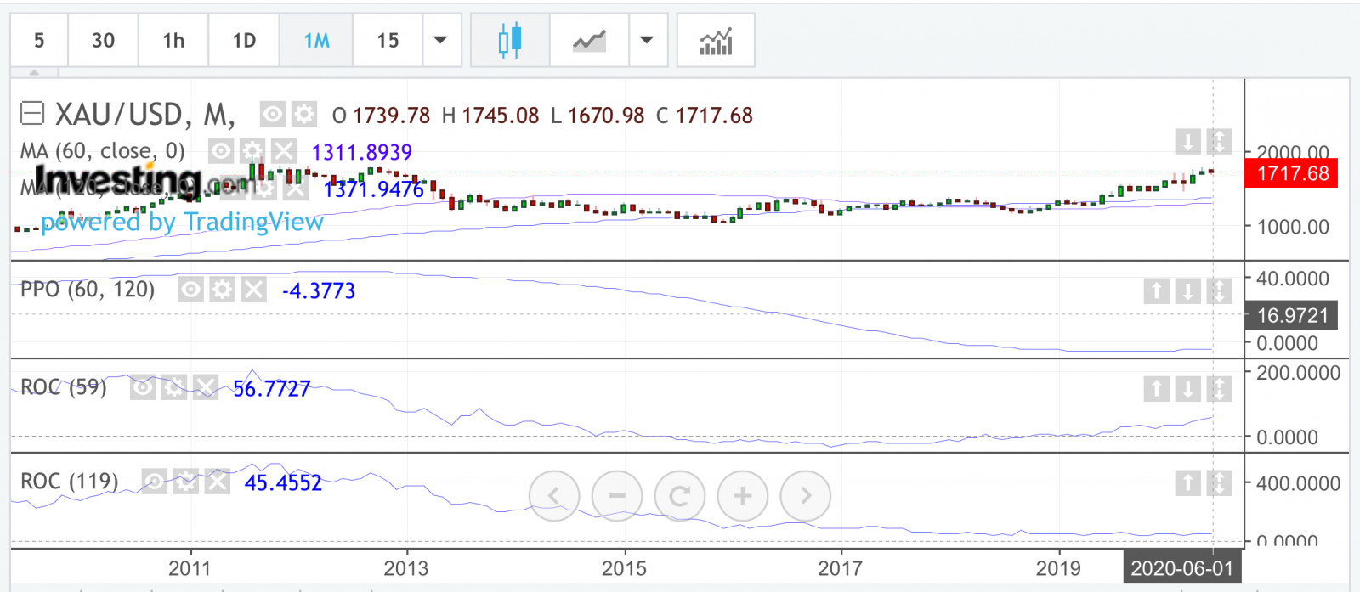
Task: Hide the XAU/USD main series with the eye icon
Action: pyautogui.click(x=273, y=114)
